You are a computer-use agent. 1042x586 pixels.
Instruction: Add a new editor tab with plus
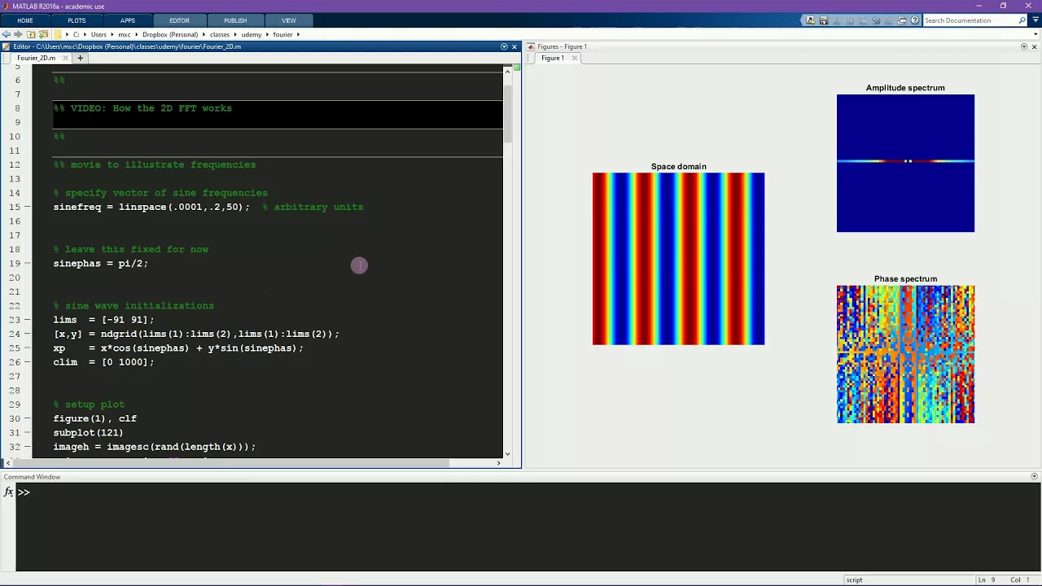point(80,58)
